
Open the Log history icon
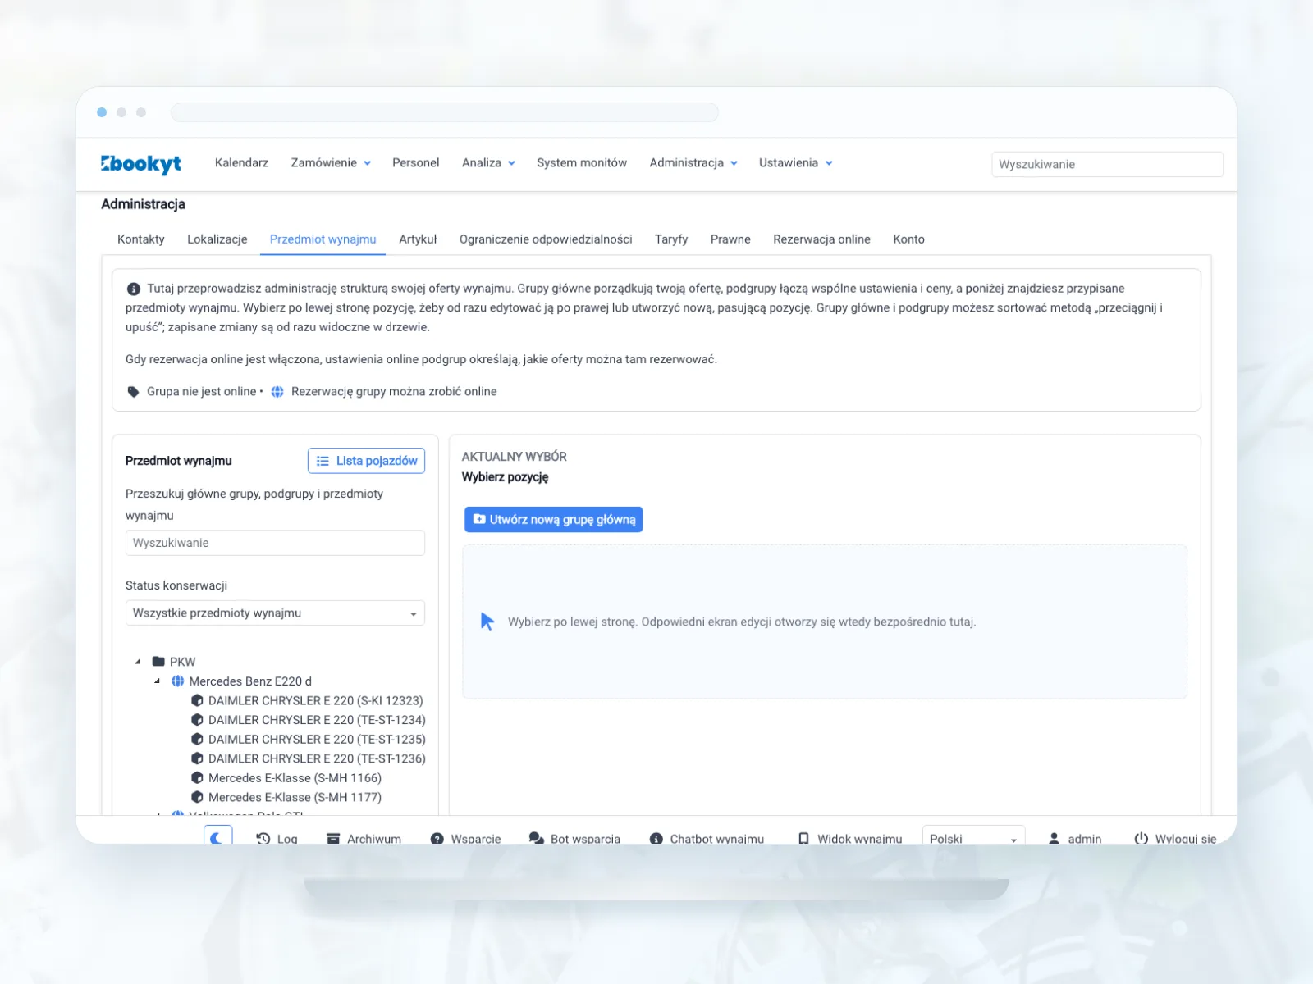pos(263,838)
